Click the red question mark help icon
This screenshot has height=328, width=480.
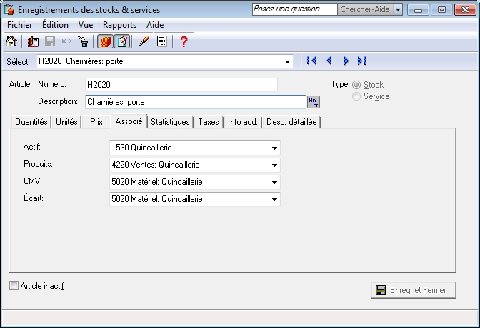point(184,42)
